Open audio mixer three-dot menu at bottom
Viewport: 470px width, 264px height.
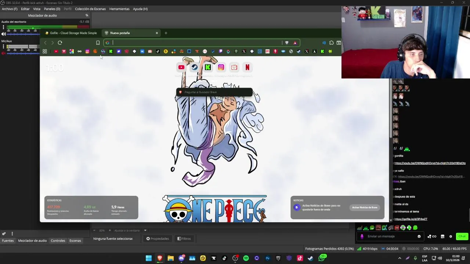pos(12,234)
